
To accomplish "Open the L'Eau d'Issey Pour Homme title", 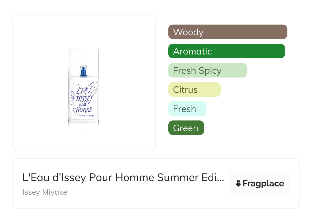I will [123, 178].
